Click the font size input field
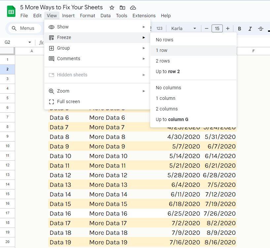The width and height of the screenshot is (270, 248). (x=217, y=28)
